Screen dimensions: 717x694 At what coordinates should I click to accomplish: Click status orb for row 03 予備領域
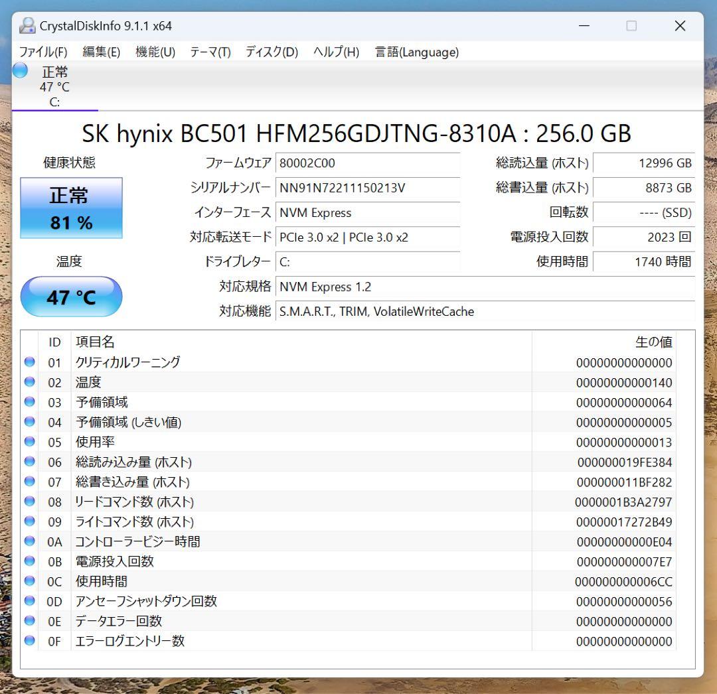[30, 401]
